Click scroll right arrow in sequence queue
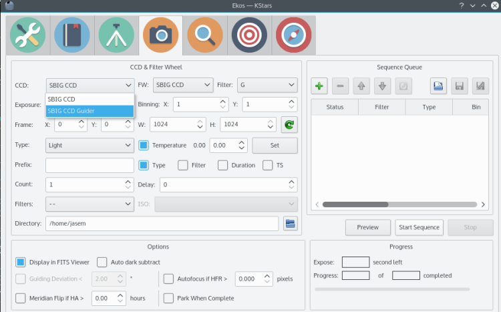 [x=483, y=204]
